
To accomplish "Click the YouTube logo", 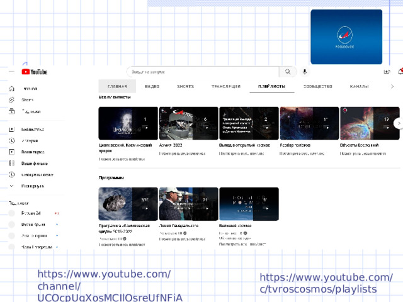I will tap(35, 72).
